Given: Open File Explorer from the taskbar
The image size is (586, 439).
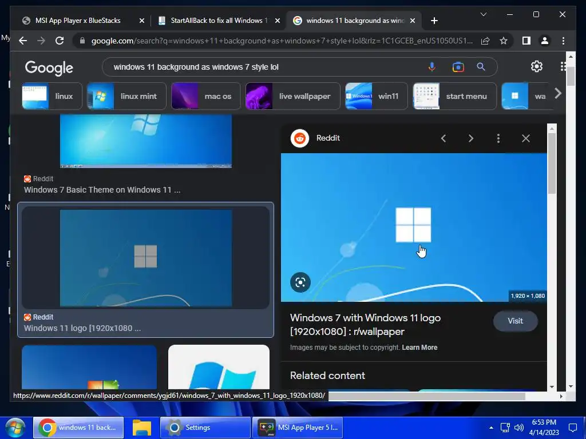Looking at the screenshot, I should click(x=142, y=428).
